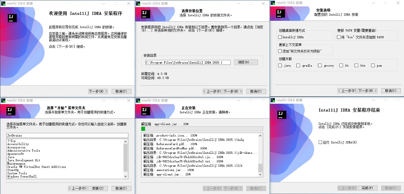Click the title bar icon of the 选择"开始"菜单文件夹 window

tap(3, 100)
